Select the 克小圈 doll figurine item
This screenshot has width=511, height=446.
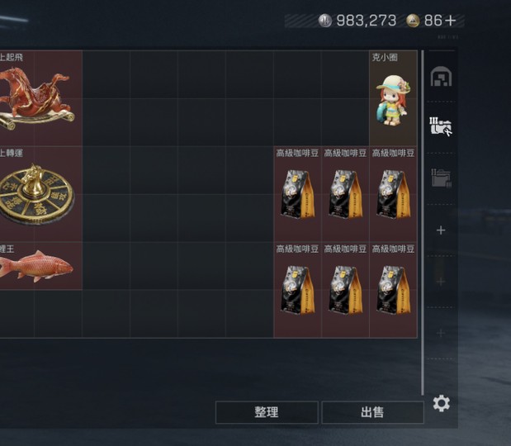pyautogui.click(x=393, y=98)
